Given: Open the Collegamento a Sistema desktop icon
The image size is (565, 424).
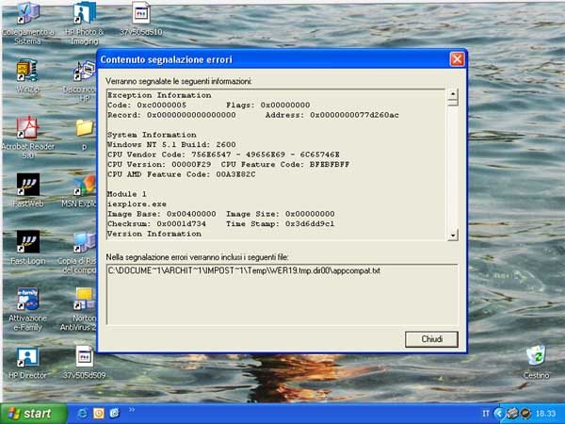Looking at the screenshot, I should (27, 24).
